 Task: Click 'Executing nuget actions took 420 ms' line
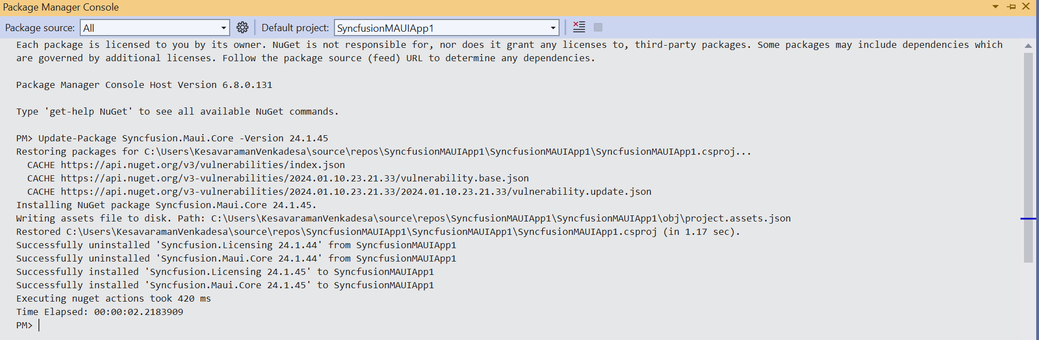click(x=114, y=299)
